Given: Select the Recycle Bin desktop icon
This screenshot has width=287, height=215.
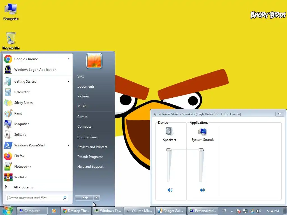Looking at the screenshot, I should 11,41.
